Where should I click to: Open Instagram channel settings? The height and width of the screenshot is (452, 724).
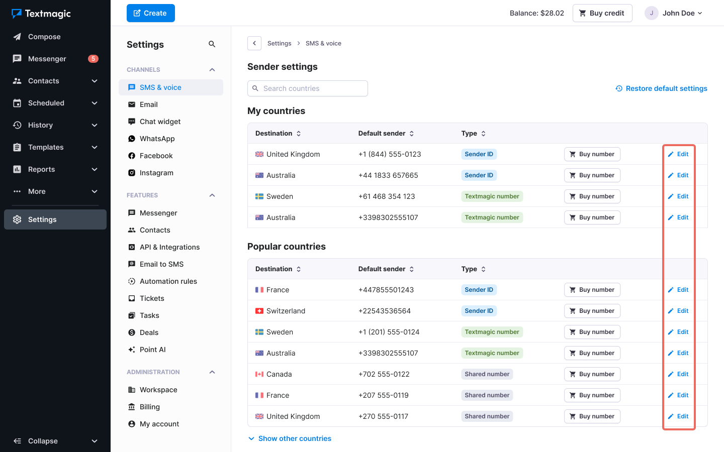[156, 173]
